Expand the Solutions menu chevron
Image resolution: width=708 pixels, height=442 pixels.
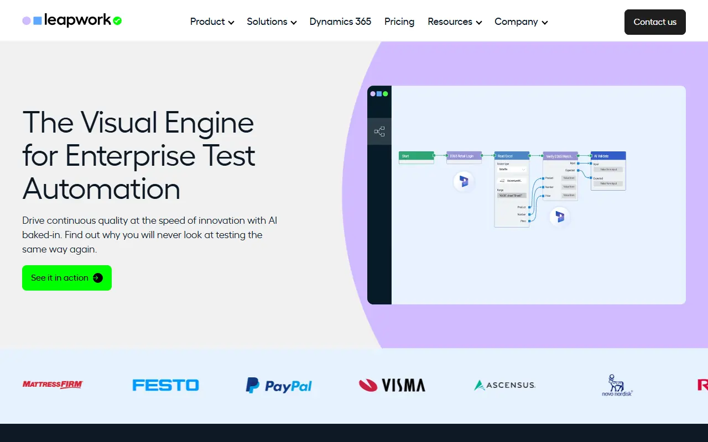click(x=294, y=23)
